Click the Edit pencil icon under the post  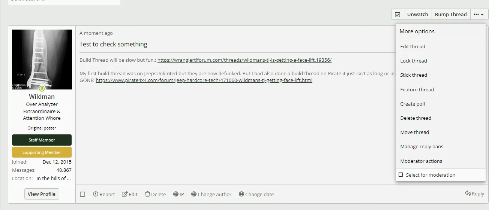coord(125,194)
